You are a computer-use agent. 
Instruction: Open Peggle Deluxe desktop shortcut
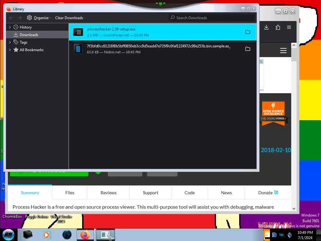pyautogui.click(x=37, y=217)
